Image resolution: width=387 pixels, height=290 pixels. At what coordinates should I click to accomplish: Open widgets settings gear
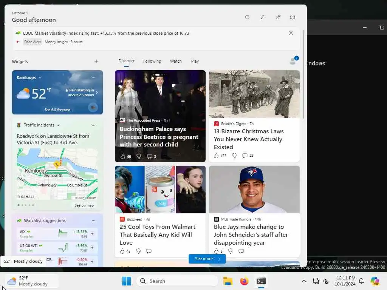293,17
